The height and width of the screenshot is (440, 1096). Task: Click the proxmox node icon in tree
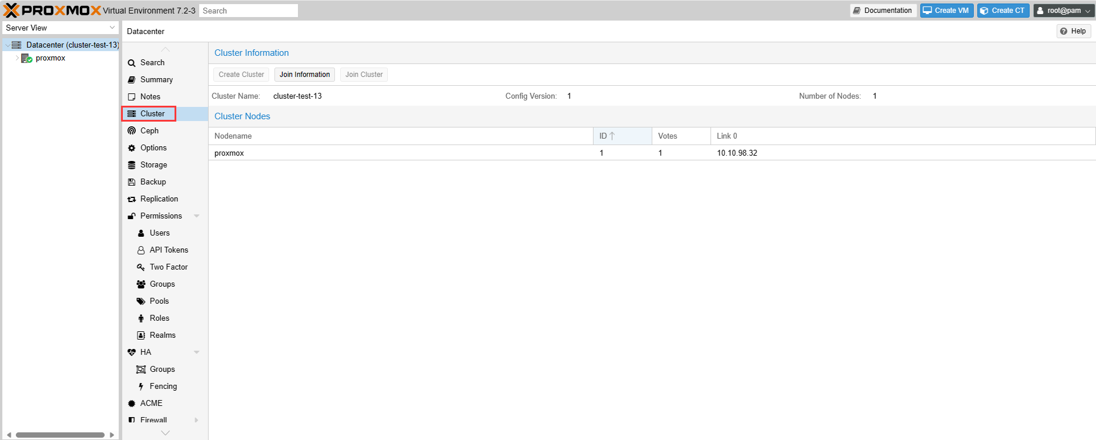(26, 58)
